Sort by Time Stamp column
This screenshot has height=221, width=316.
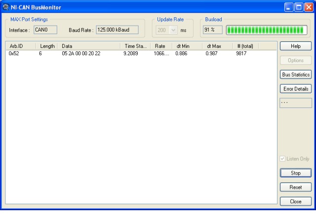pos(135,46)
